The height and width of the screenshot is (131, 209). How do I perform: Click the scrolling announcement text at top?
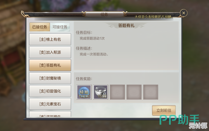154,17
